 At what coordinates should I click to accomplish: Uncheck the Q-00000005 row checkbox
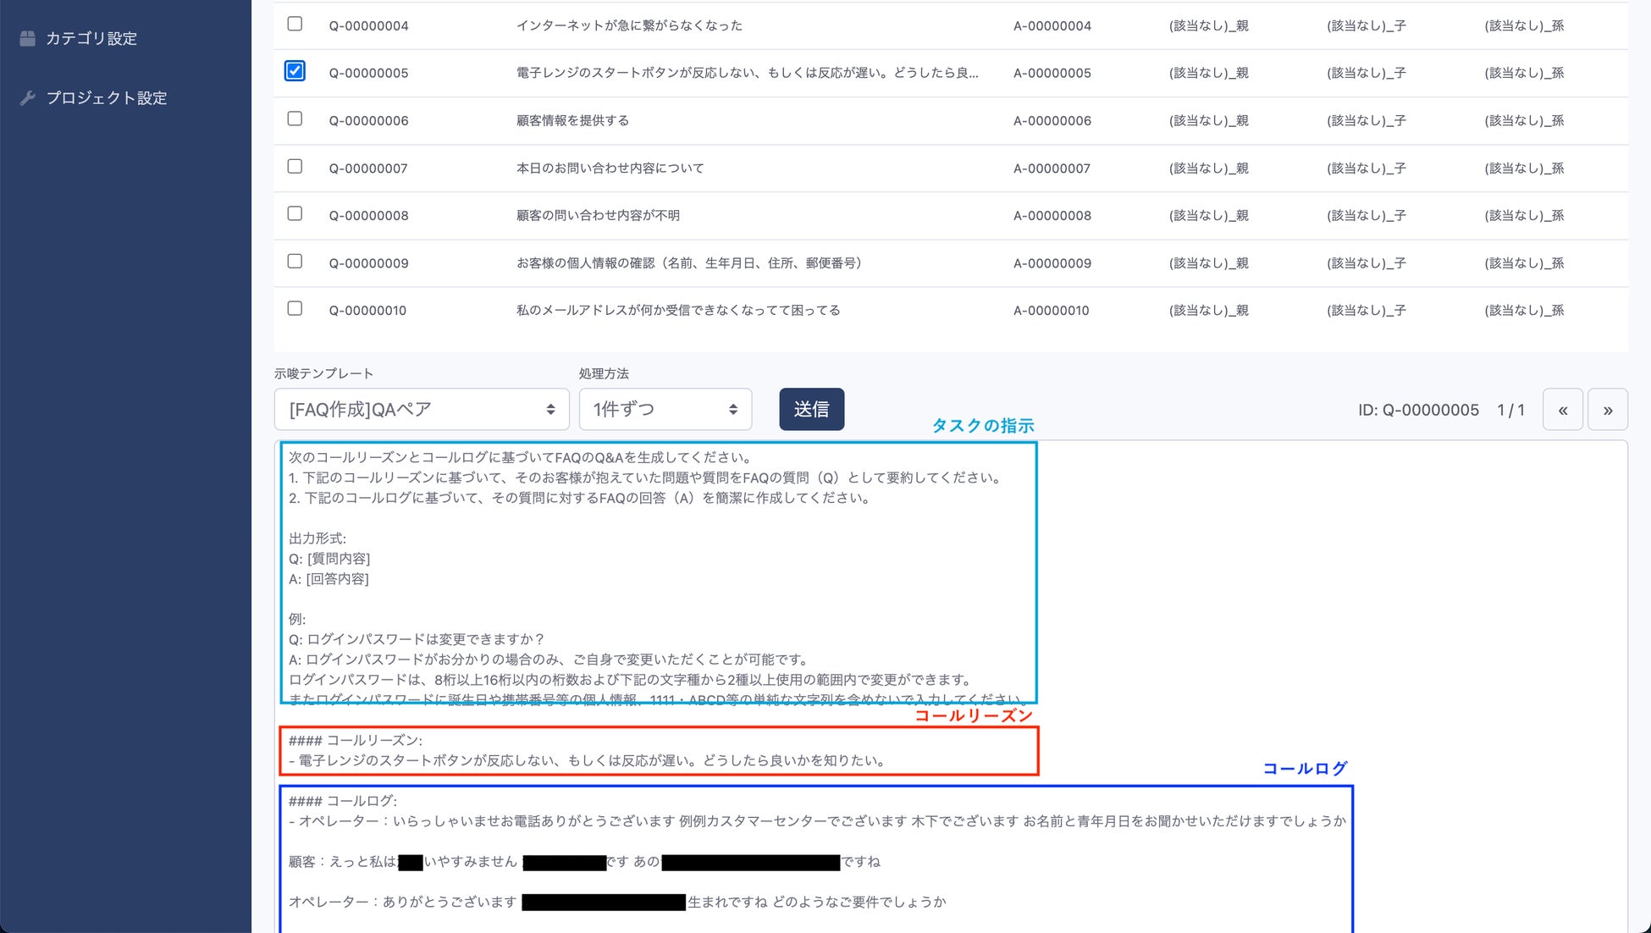coord(295,71)
